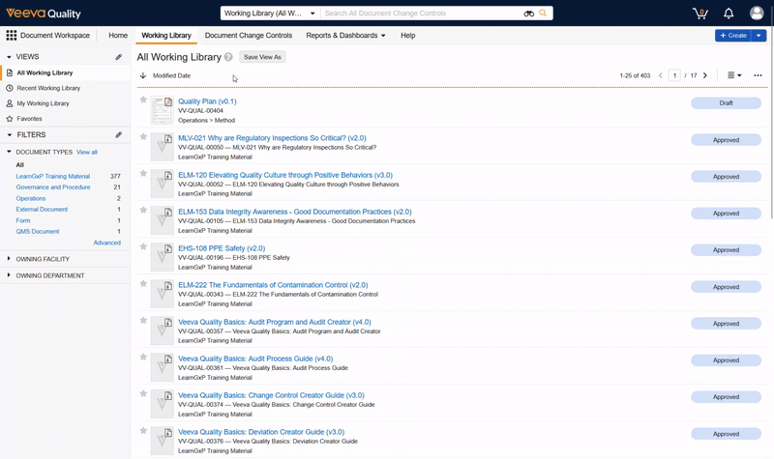
Task: Filter by QMS Document type
Action: pos(38,231)
